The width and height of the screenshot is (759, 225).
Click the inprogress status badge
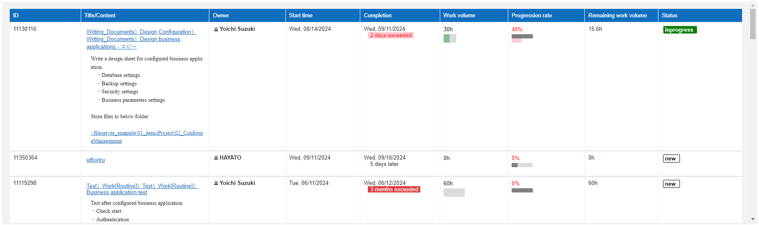coord(680,30)
